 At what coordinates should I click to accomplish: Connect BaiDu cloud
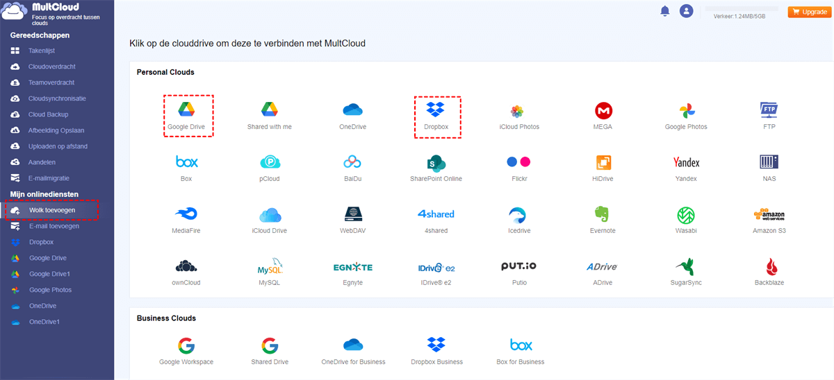click(353, 168)
